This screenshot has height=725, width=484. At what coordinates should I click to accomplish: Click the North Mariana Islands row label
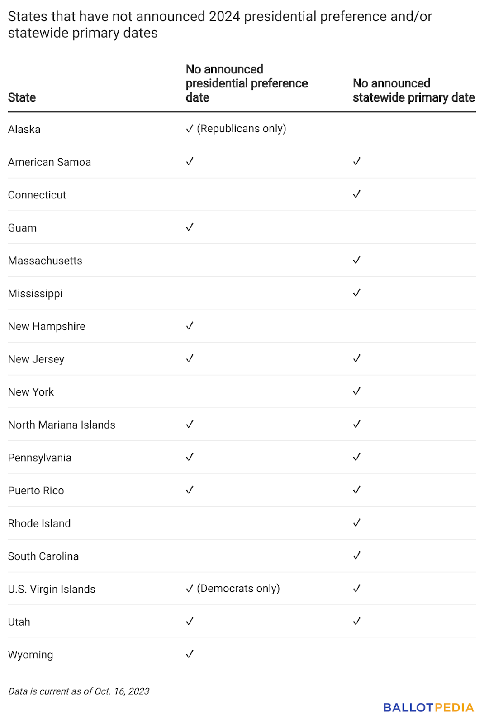click(x=62, y=425)
